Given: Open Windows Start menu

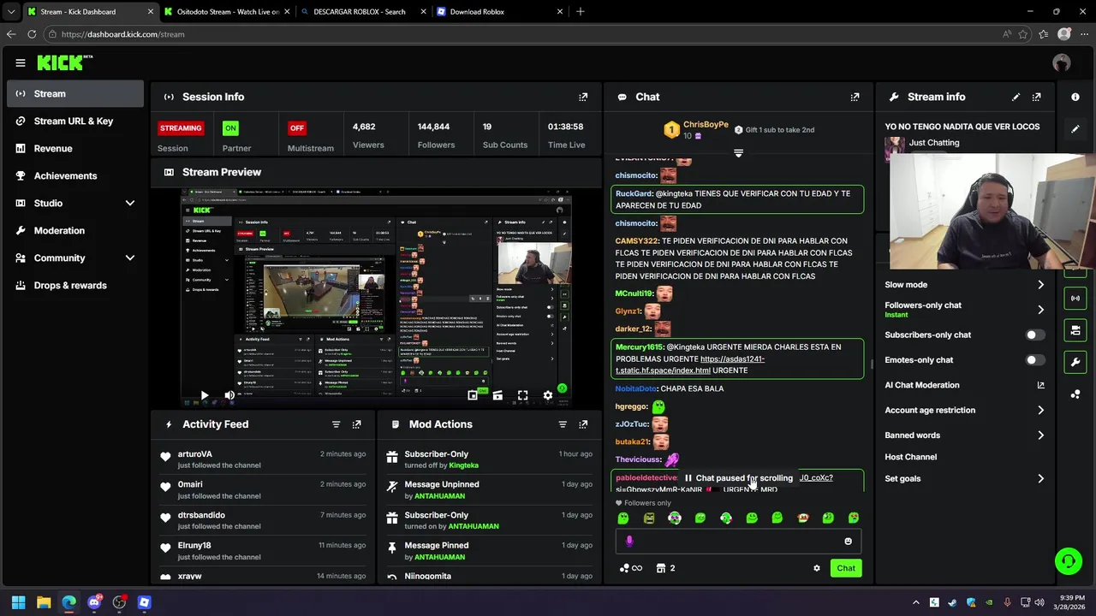Looking at the screenshot, I should point(18,602).
